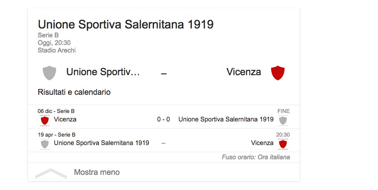The width and height of the screenshot is (378, 190).
Task: Click the large red Vicenza shield
Action: click(278, 73)
